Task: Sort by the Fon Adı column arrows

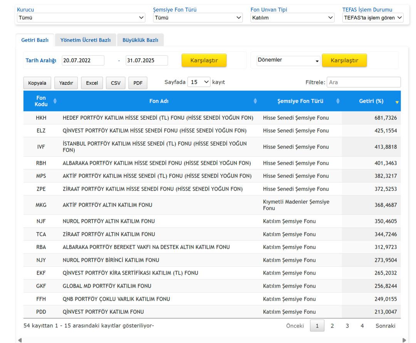Action: [255, 101]
